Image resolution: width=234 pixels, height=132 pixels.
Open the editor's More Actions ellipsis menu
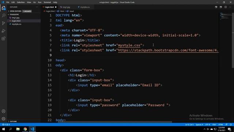tap(230, 7)
